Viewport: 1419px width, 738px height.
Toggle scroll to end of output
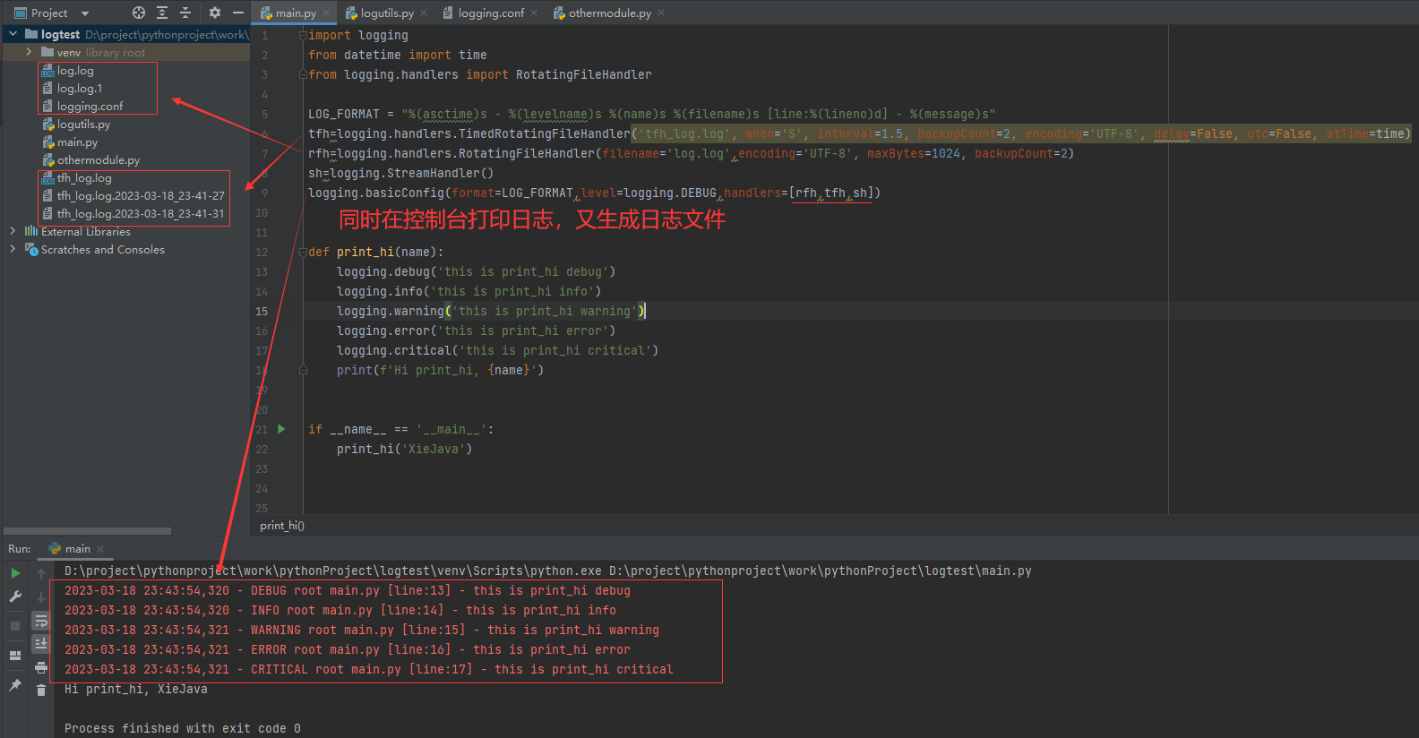[x=41, y=643]
